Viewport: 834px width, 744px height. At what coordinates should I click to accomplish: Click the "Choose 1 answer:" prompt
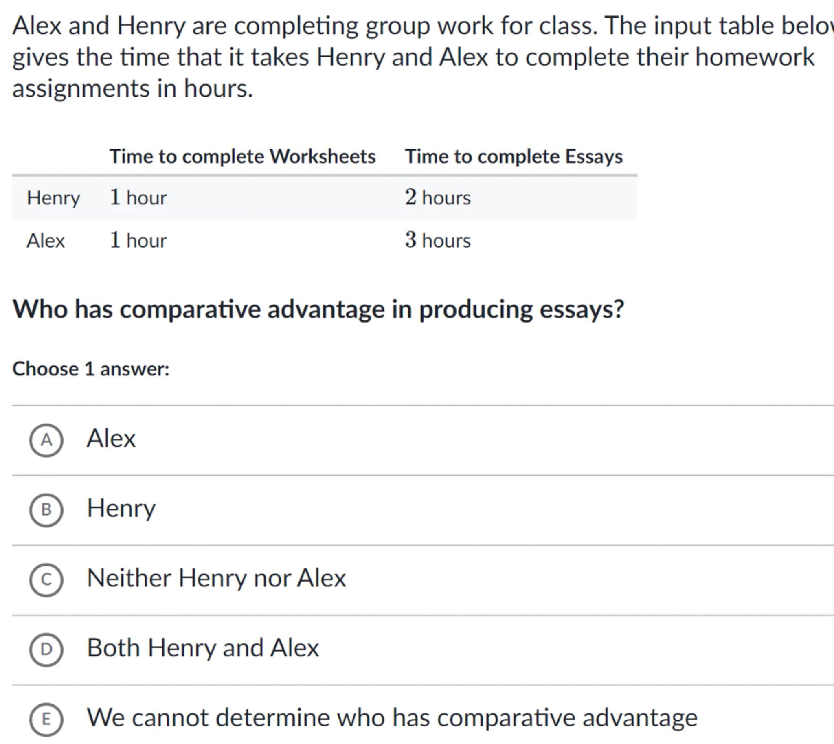91,369
